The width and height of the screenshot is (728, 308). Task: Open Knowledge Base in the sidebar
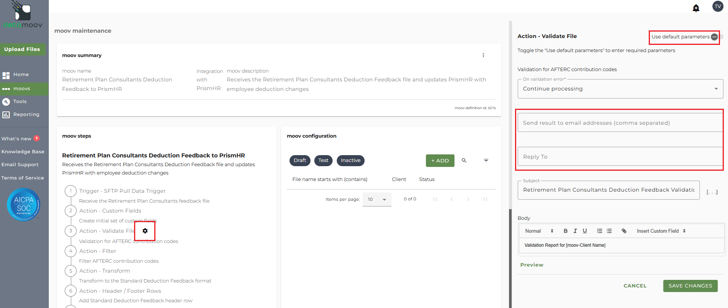(23, 152)
